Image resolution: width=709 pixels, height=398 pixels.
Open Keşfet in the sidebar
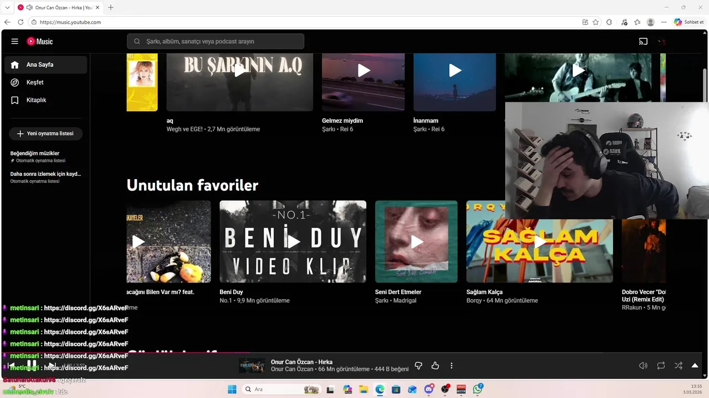click(x=46, y=82)
